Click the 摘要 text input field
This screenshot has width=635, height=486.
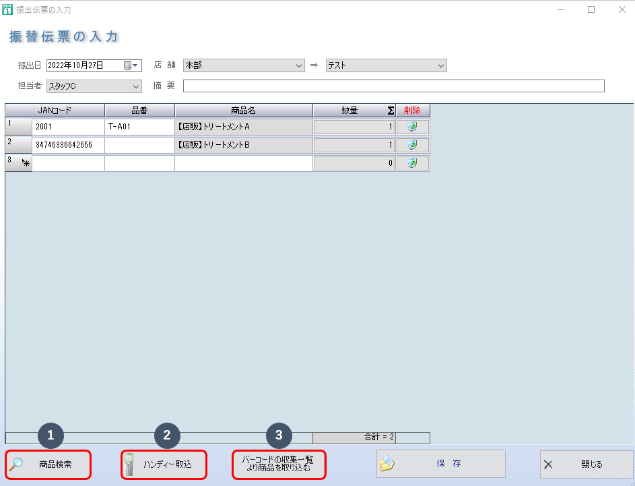click(x=393, y=86)
